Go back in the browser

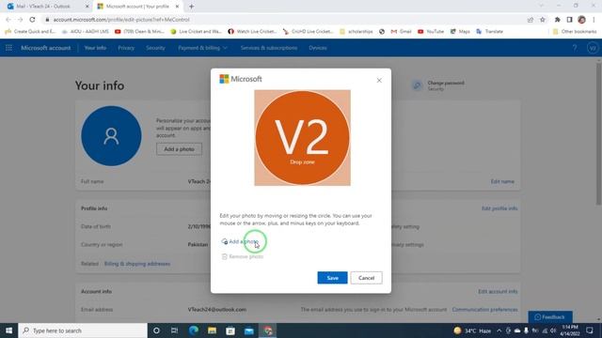pos(8,20)
